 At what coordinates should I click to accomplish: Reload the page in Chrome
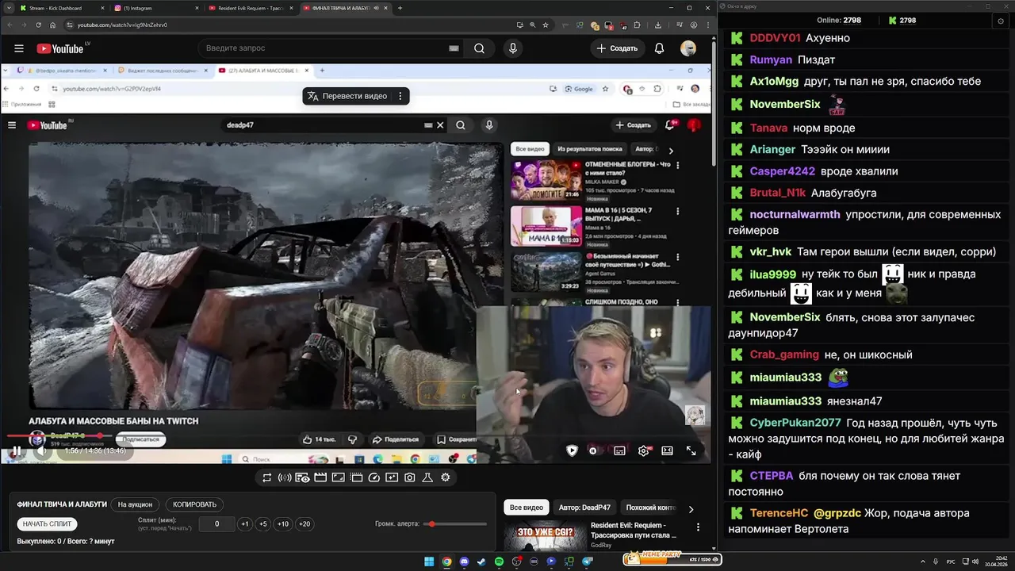click(x=38, y=25)
